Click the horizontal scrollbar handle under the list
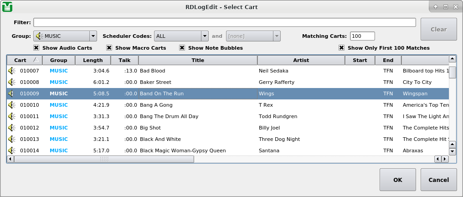 click(x=104, y=159)
